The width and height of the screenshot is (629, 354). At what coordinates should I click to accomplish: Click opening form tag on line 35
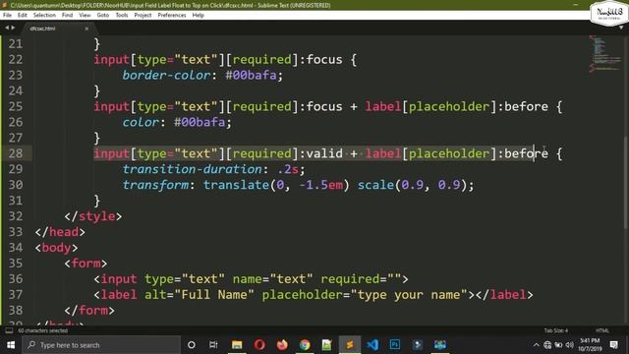coord(86,264)
